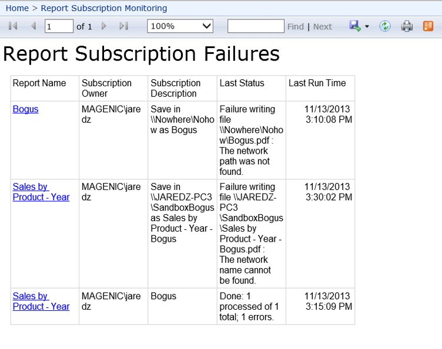The height and width of the screenshot is (349, 442).
Task: Export to data feed icon
Action: (x=428, y=26)
